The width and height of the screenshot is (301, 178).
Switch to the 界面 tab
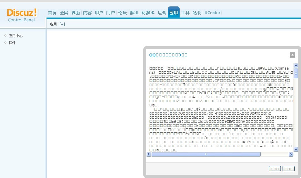[75, 13]
